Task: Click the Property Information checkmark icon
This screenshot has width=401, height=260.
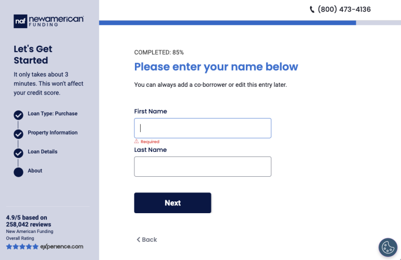Action: 18,134
